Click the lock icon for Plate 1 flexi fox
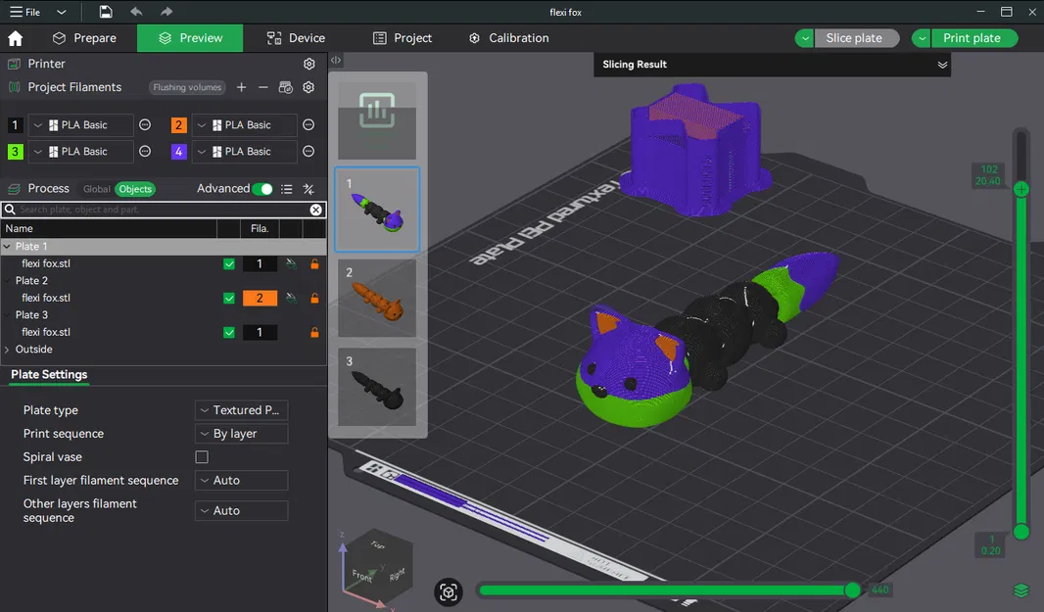Screen dimensions: 1044x612 tap(314, 263)
